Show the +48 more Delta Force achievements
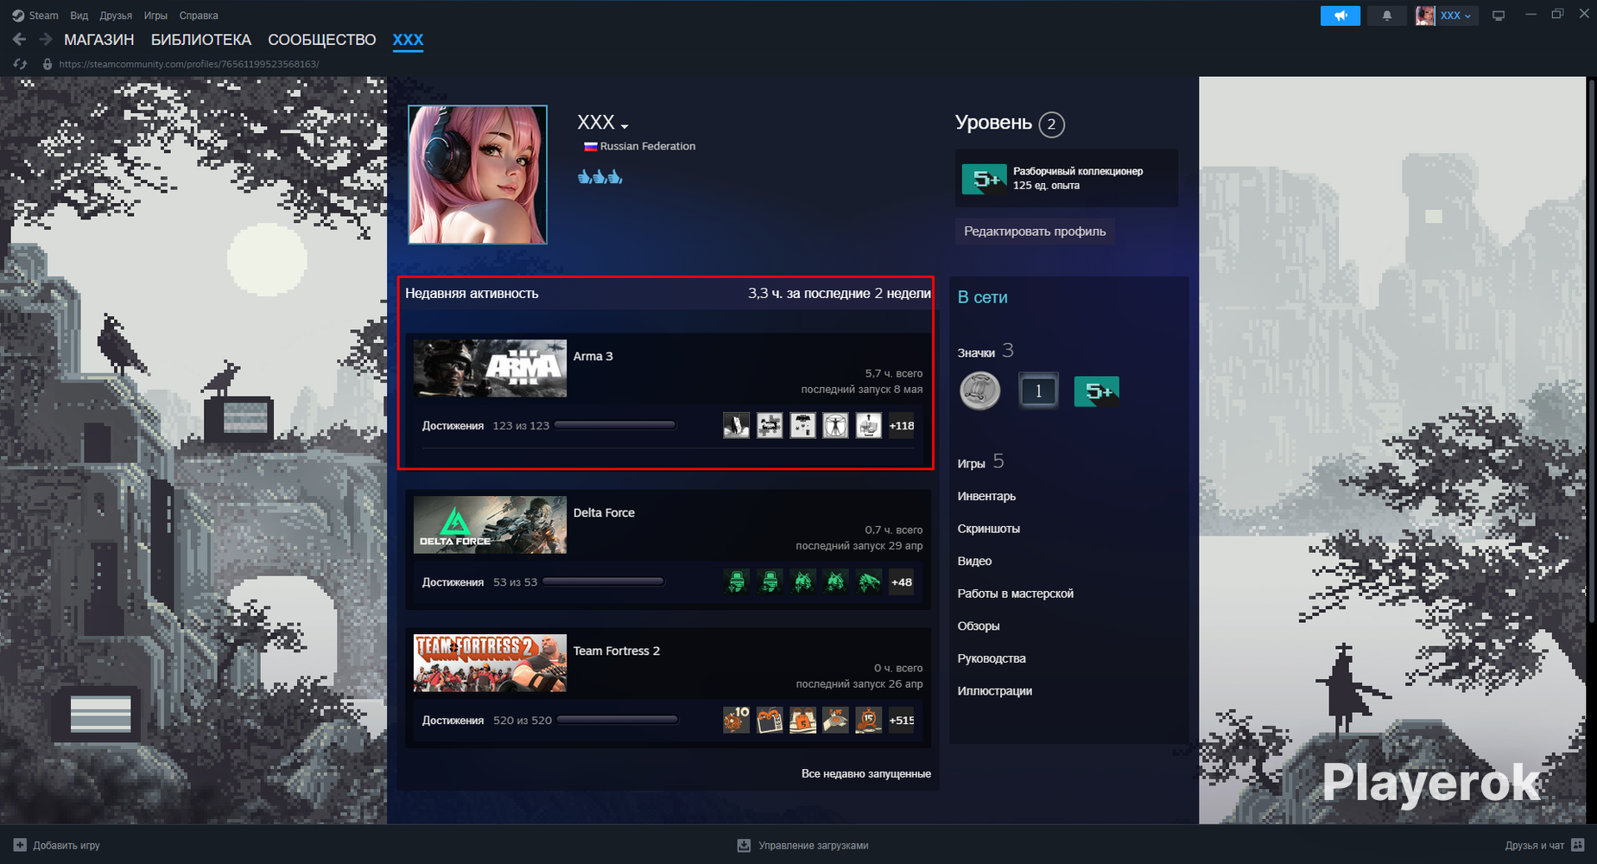Screen dimensions: 1597x864 901,581
